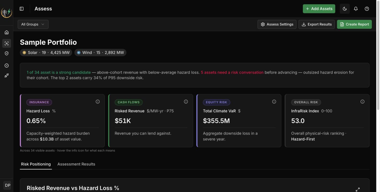
Task: Click the Create Report button
Action: [x=354, y=24]
